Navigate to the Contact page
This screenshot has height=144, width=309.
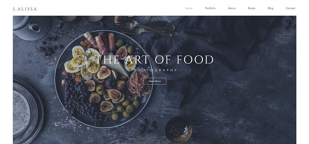290,8
